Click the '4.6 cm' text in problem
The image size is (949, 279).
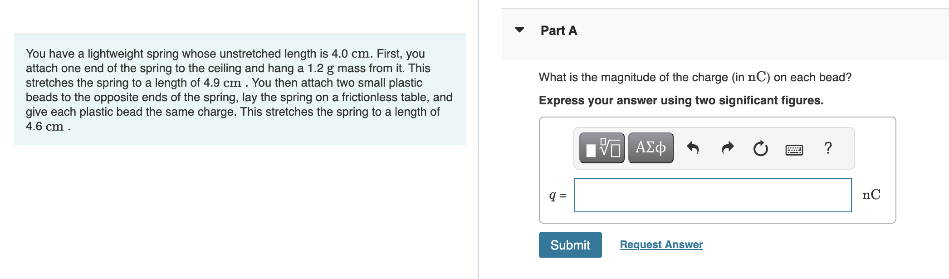coord(44,127)
